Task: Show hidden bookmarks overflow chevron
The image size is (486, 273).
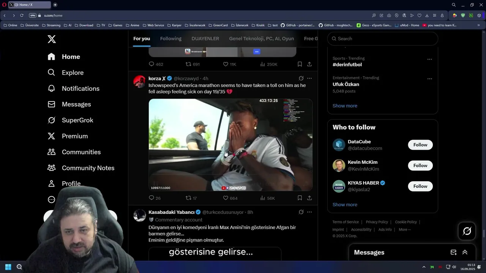Action: tap(478, 25)
